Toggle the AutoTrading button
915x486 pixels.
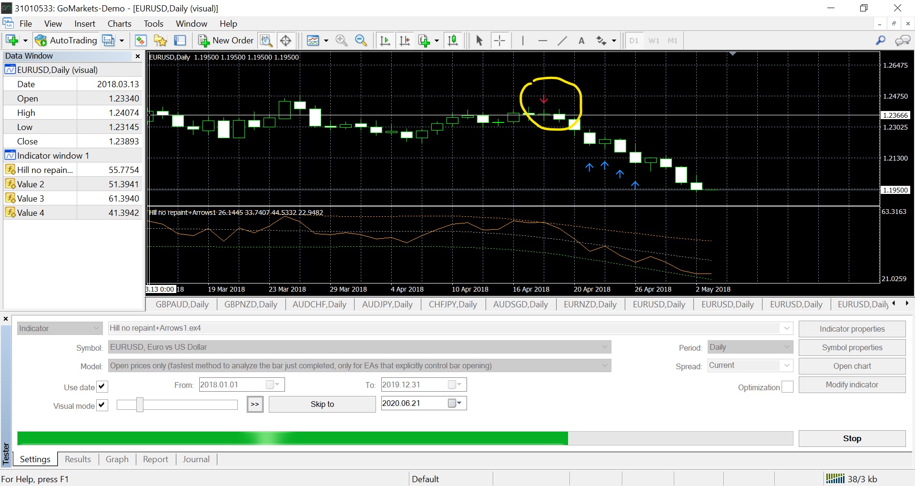(x=66, y=40)
